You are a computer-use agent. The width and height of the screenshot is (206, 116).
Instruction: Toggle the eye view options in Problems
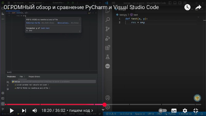tap(8, 82)
